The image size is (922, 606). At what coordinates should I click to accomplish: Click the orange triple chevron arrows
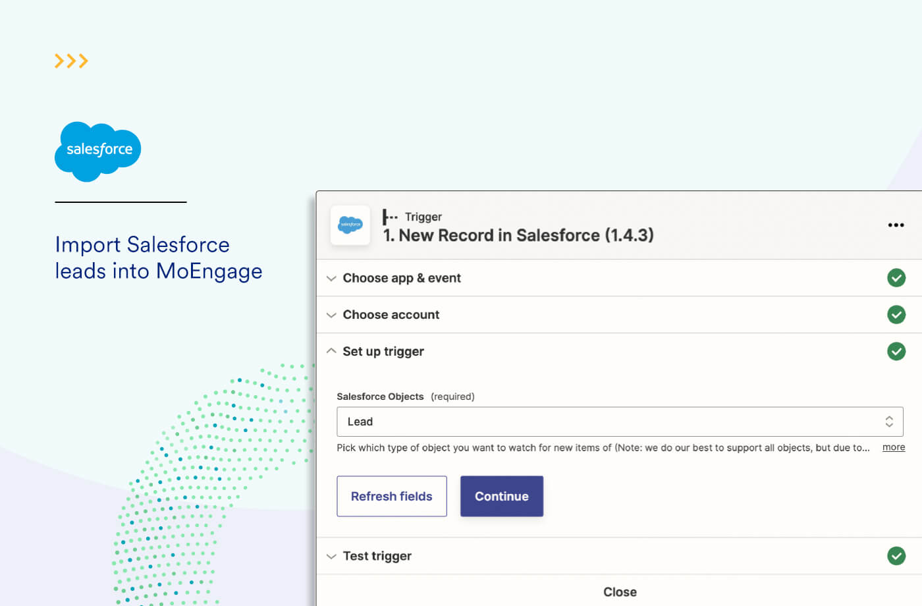pos(71,61)
